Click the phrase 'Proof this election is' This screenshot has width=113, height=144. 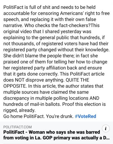[84, 104]
